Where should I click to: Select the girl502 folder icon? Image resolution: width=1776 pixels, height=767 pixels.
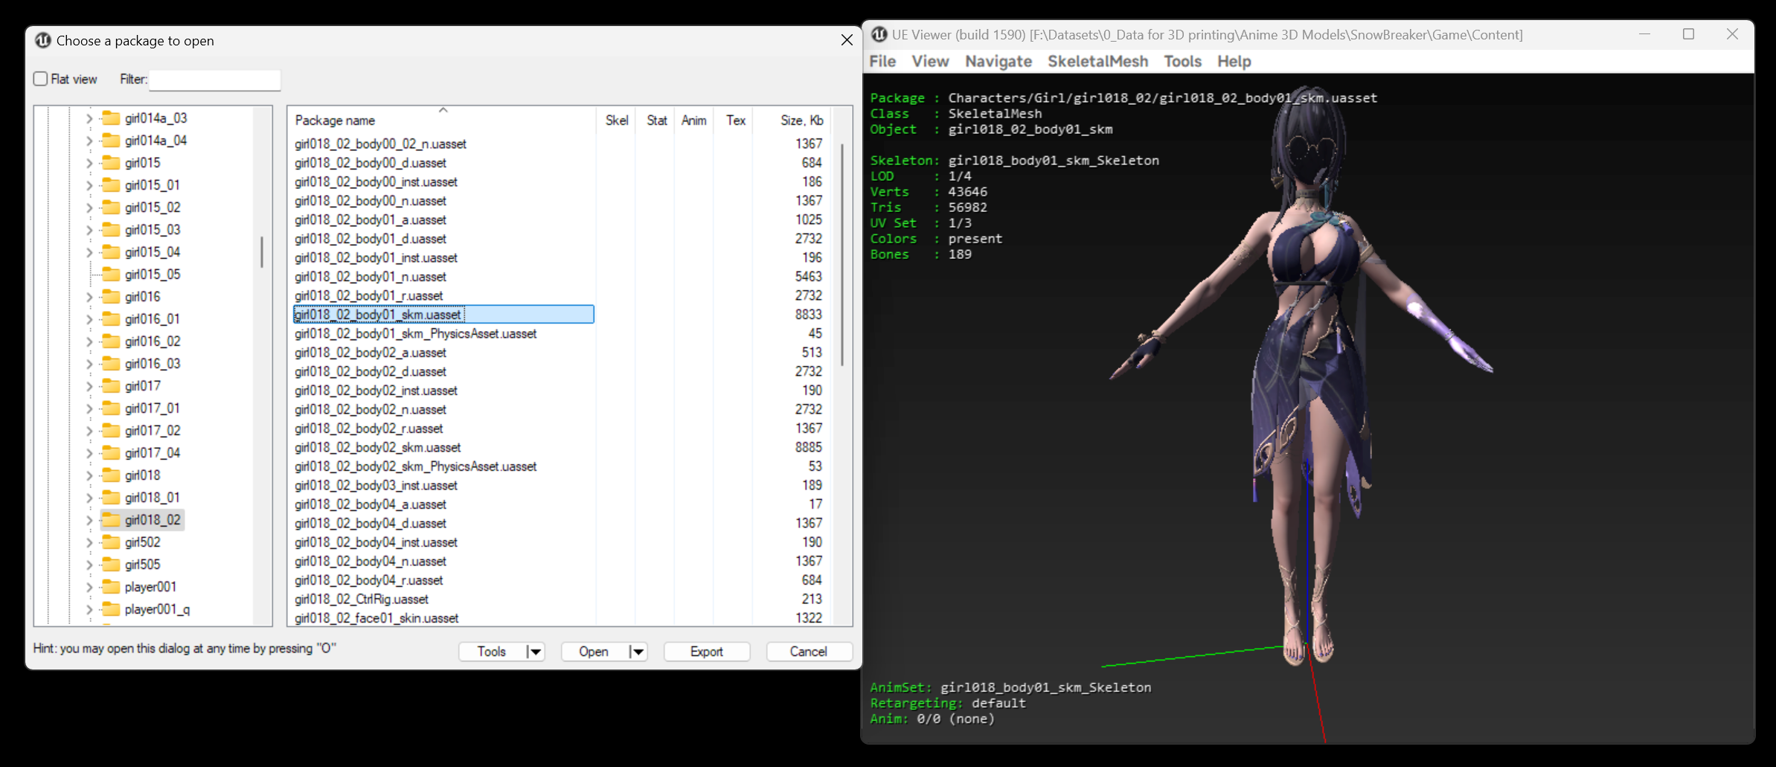tap(111, 542)
